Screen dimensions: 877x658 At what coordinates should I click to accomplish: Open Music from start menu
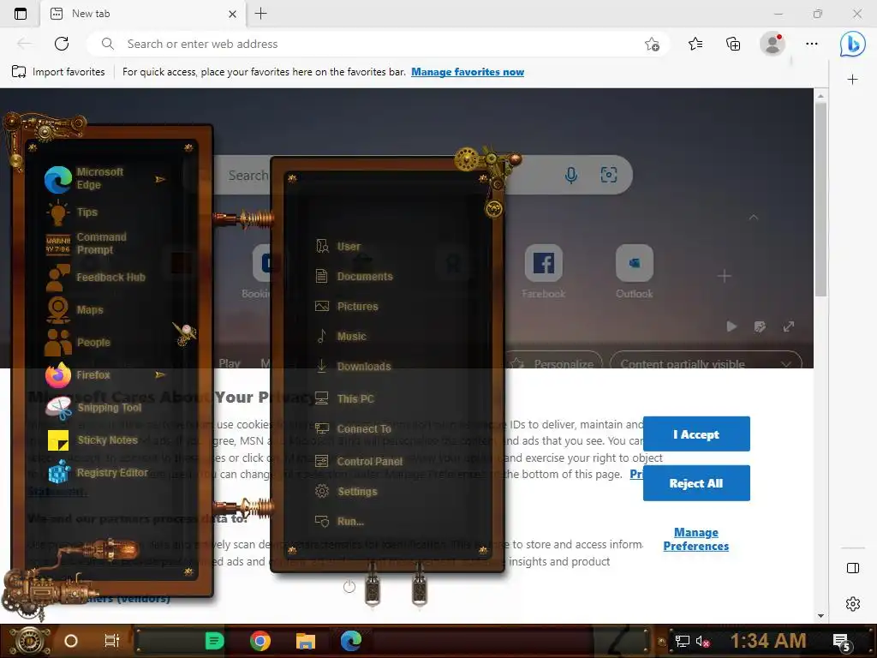click(x=341, y=336)
